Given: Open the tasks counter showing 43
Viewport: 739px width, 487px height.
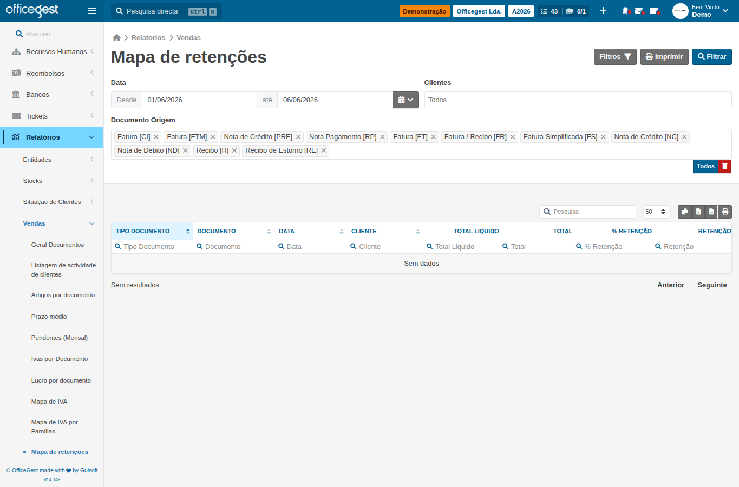Looking at the screenshot, I should (550, 11).
